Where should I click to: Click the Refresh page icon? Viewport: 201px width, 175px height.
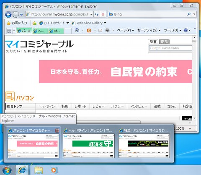[x=97, y=14]
